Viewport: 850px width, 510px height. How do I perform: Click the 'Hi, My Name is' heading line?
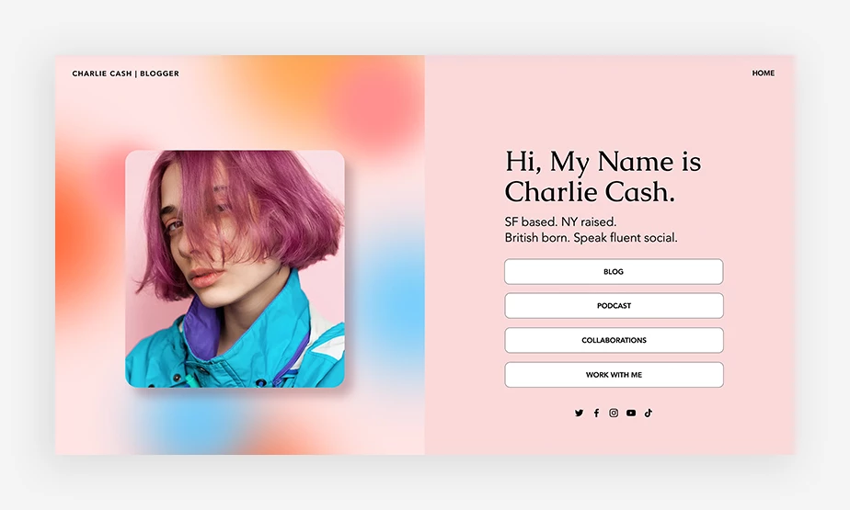coord(603,162)
